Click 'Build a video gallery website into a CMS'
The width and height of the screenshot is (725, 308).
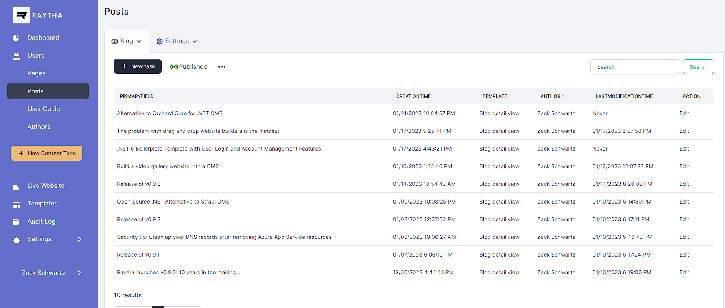168,167
